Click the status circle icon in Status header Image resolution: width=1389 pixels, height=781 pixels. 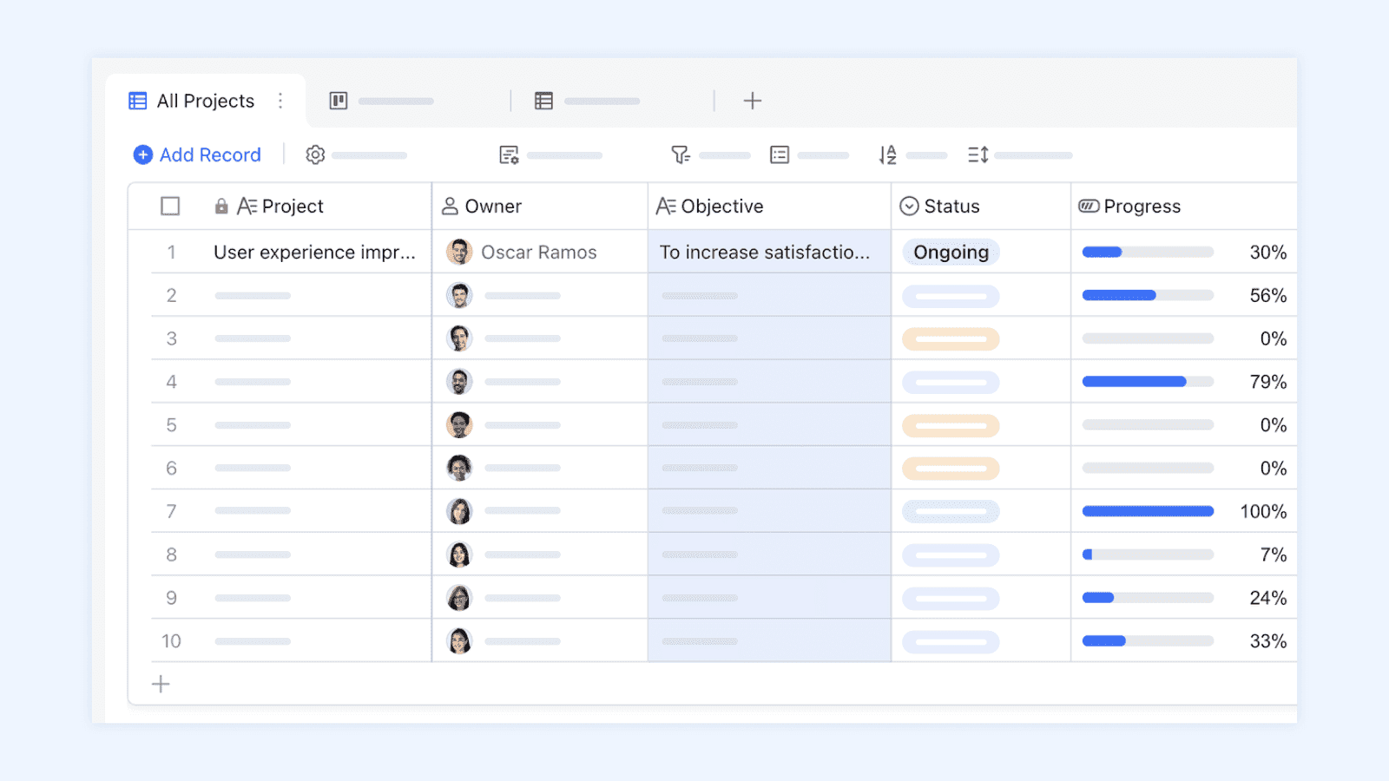(x=910, y=207)
